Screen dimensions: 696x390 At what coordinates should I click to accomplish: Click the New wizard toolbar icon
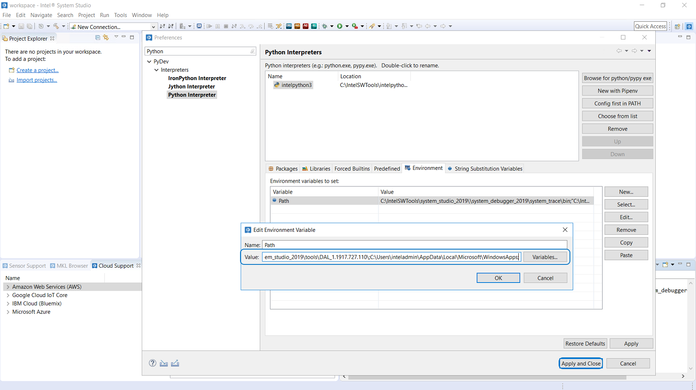point(6,26)
